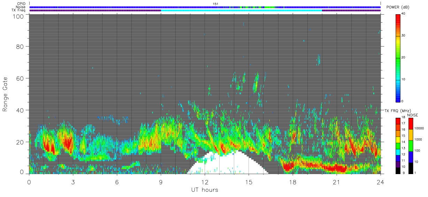Click the TX FRQ (MHz) color bar
Image resolution: width=428 pixels, height=197 pixels.
398,146
